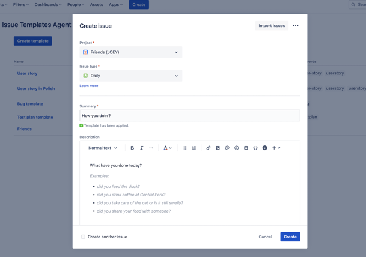
Task: Click 'did you feed the duck?' bullet
Action: click(118, 186)
